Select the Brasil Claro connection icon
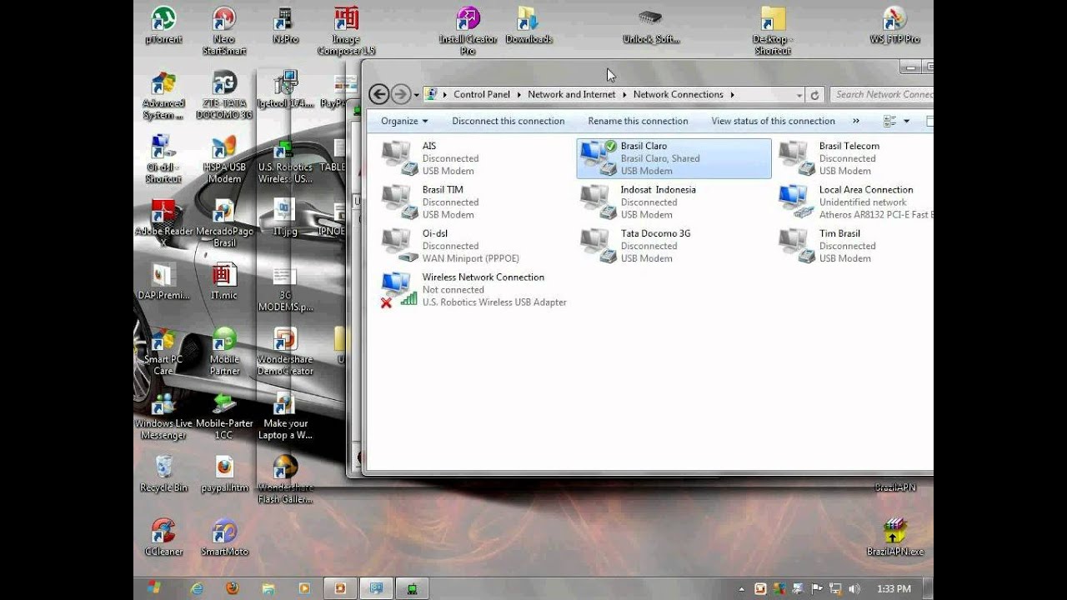 point(598,157)
